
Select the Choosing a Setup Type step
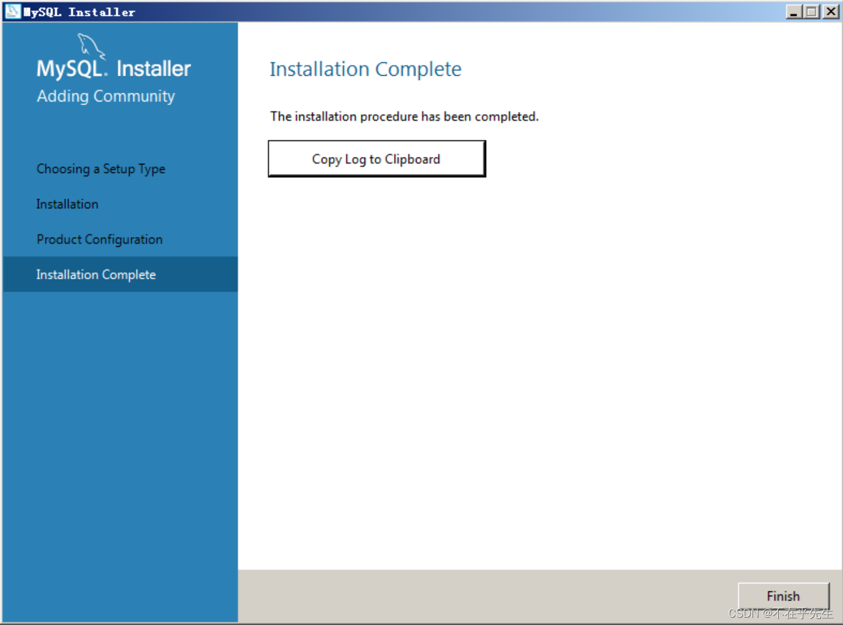[101, 169]
